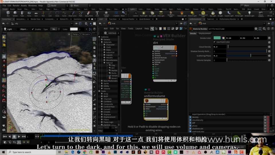This screenshot has width=275, height=155.
Task: Open the Persp camera view dropdown
Action: click(x=76, y=34)
